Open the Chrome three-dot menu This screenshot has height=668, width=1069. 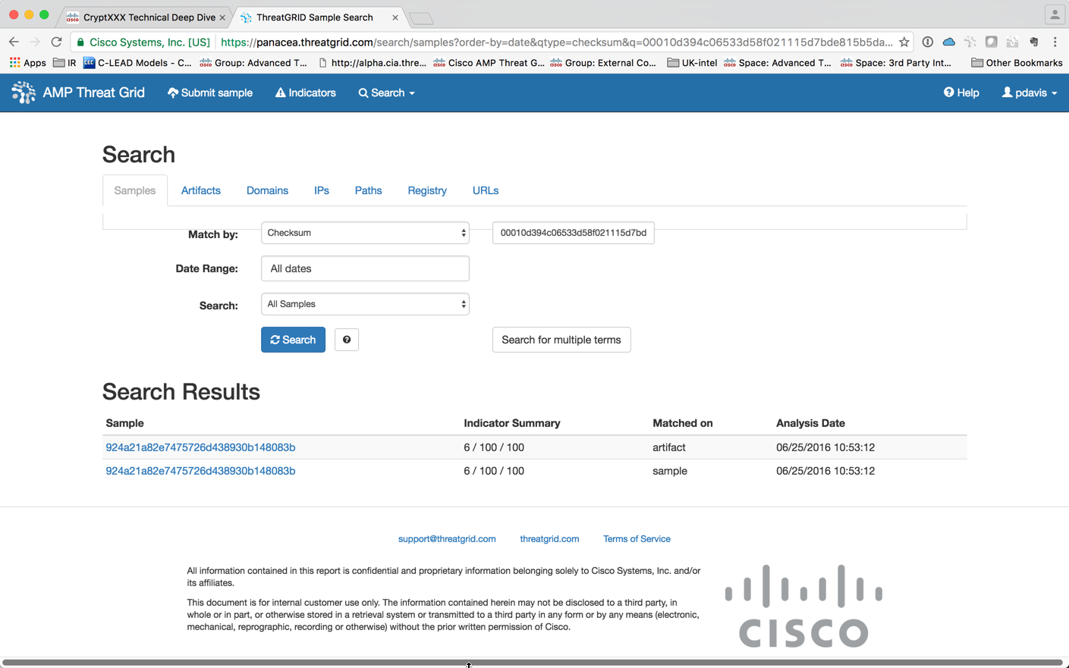click(x=1055, y=42)
